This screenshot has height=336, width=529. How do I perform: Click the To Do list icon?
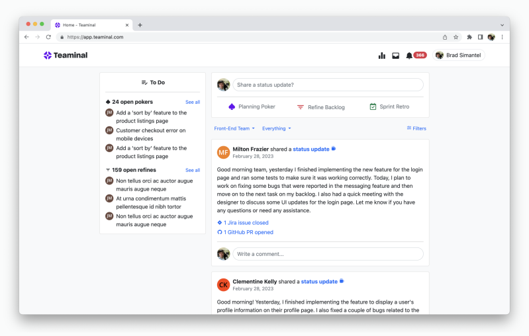(x=144, y=83)
